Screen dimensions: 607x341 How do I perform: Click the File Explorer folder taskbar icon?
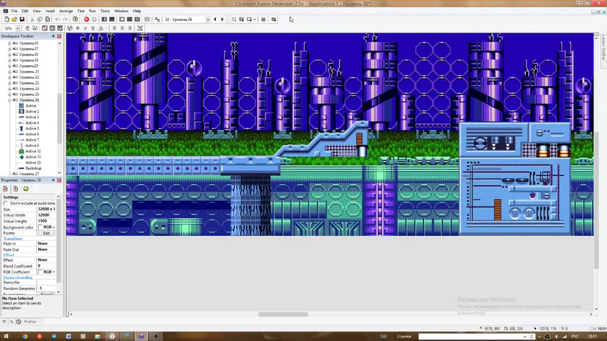click(98, 336)
